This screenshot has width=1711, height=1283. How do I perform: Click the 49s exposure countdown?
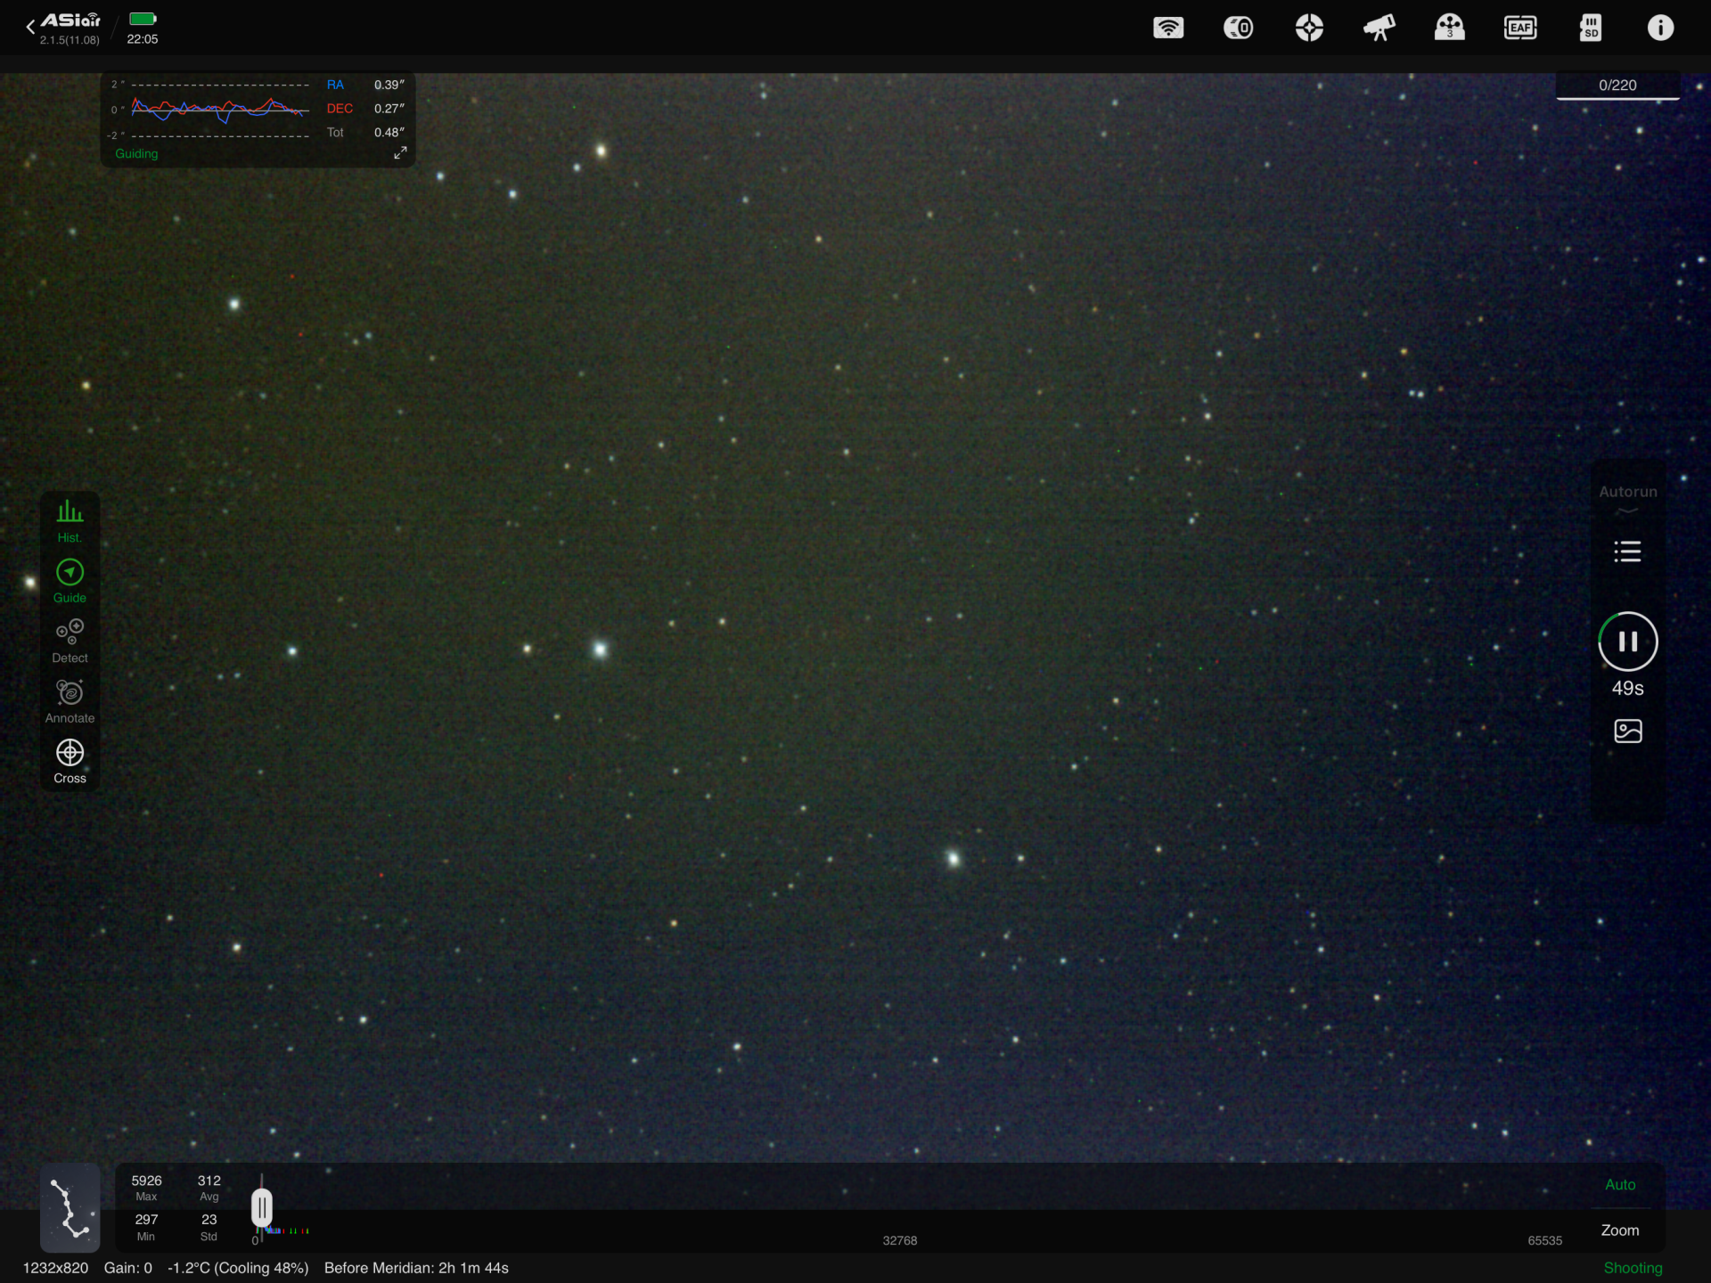click(1628, 688)
